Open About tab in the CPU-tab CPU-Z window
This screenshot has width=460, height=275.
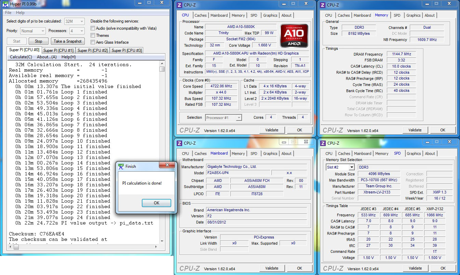point(286,15)
